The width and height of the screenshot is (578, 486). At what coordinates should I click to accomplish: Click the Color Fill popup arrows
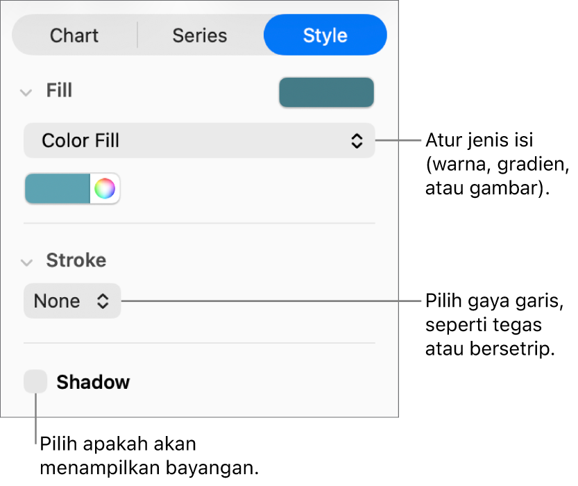tap(357, 141)
